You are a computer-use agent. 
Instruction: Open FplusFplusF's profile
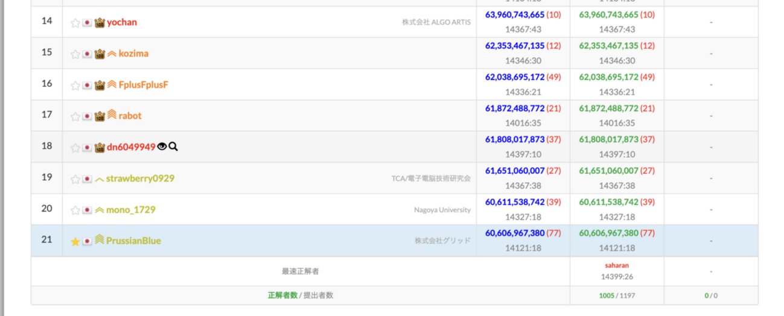click(144, 85)
